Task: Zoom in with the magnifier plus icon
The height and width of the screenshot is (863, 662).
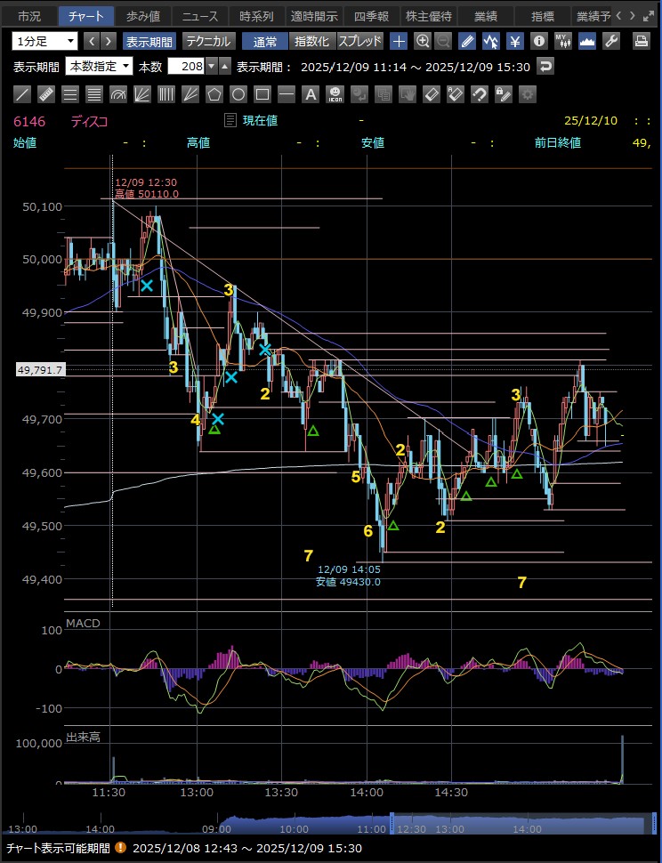Action: point(423,41)
